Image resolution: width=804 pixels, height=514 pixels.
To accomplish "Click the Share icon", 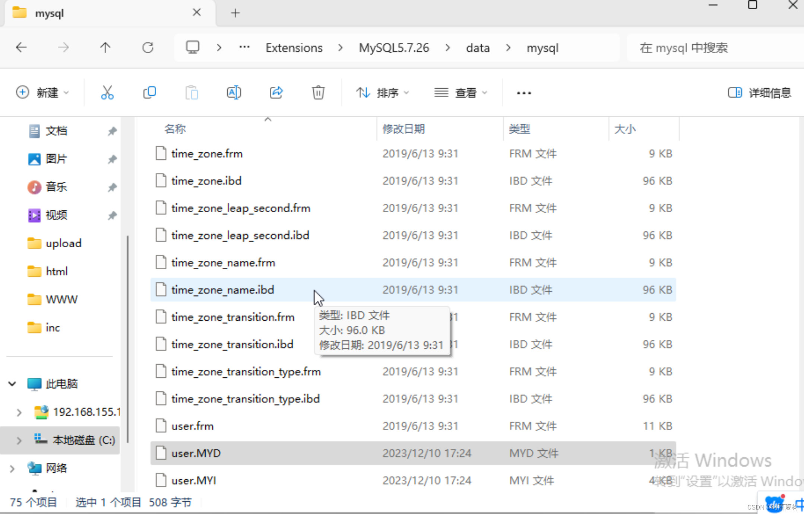I will (x=276, y=92).
